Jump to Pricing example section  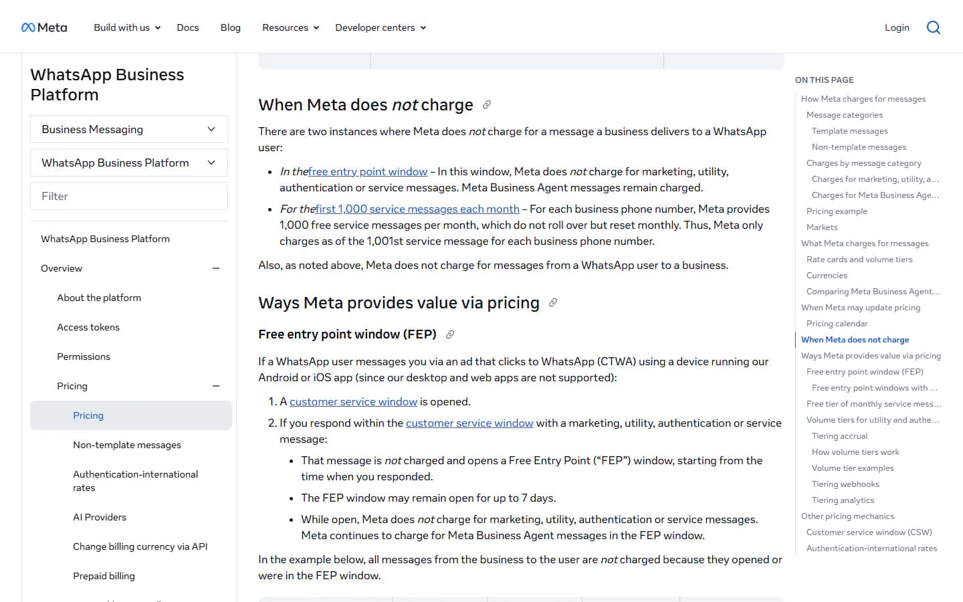tap(837, 211)
